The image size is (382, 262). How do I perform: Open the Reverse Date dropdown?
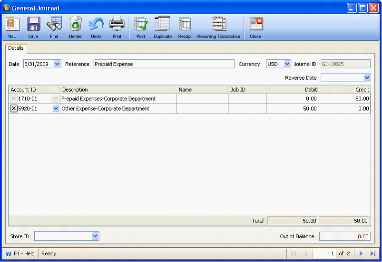pyautogui.click(x=367, y=78)
